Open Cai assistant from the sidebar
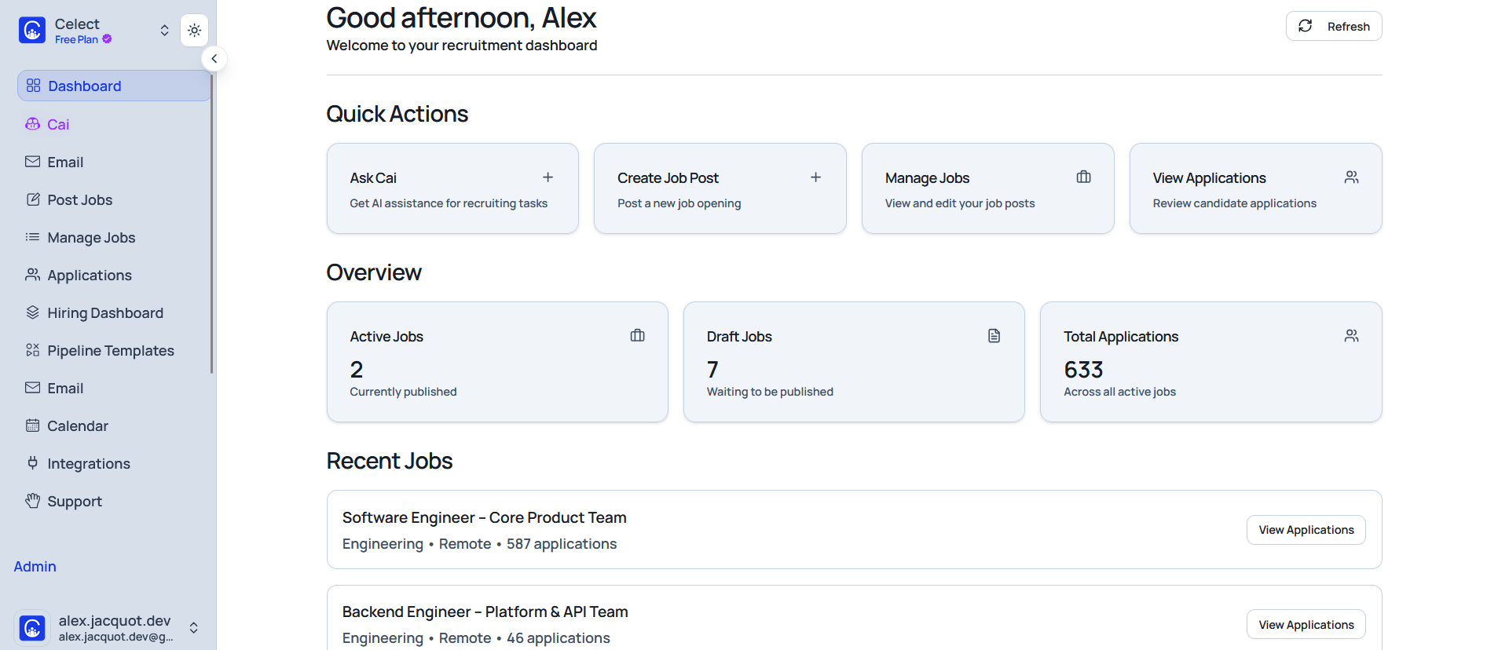 58,124
